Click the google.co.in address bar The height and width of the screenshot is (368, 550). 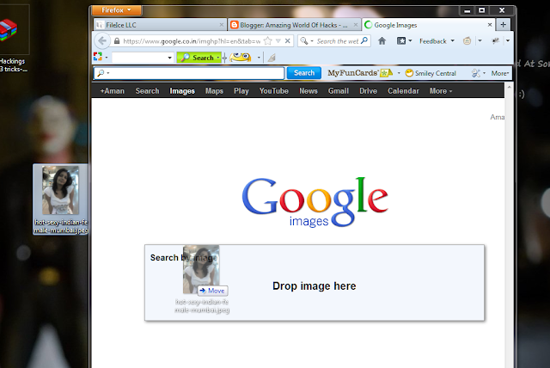click(192, 41)
